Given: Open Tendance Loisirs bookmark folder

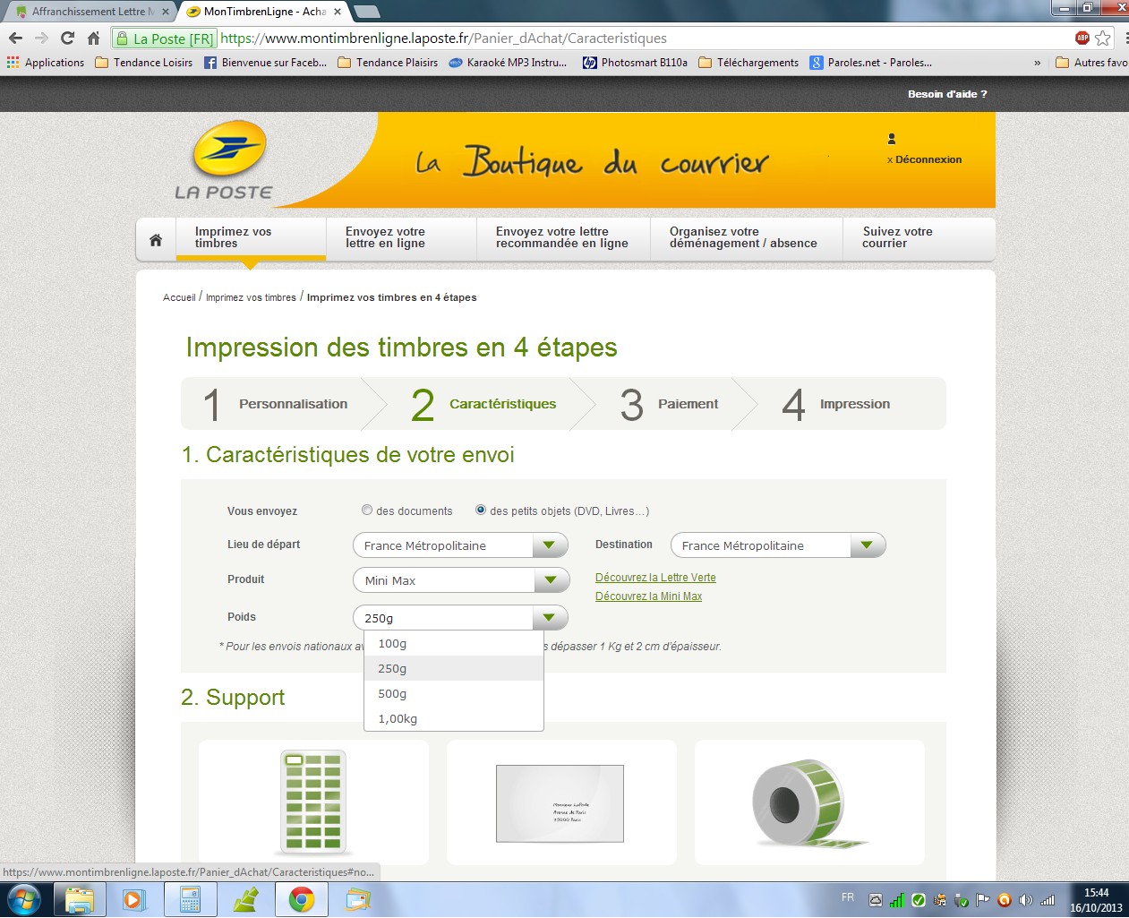Looking at the screenshot, I should click(144, 63).
